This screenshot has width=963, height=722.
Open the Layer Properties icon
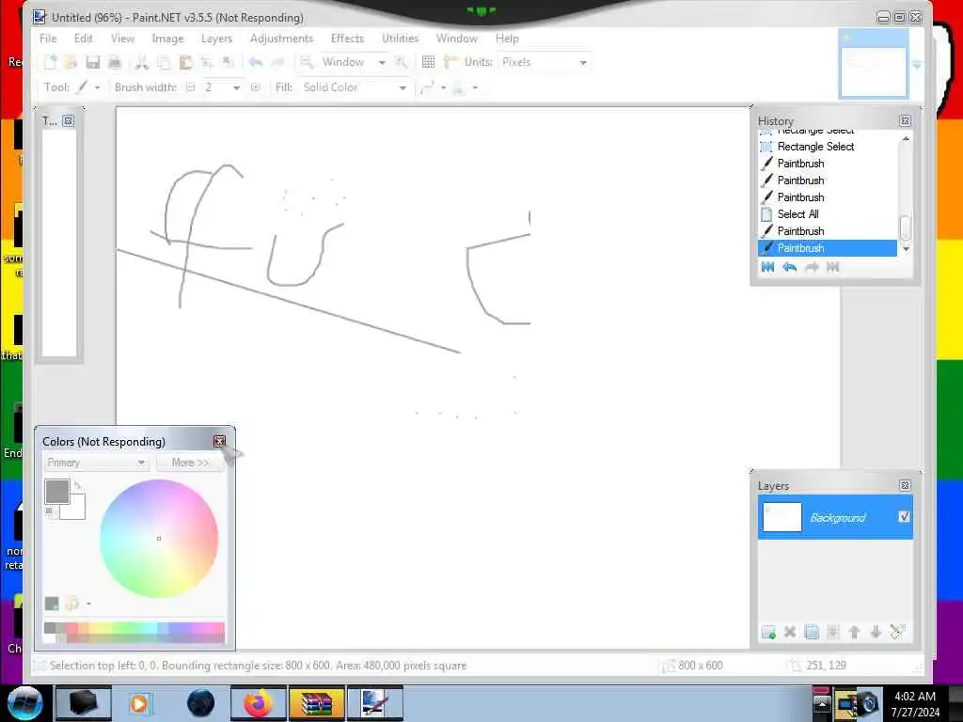tap(897, 632)
